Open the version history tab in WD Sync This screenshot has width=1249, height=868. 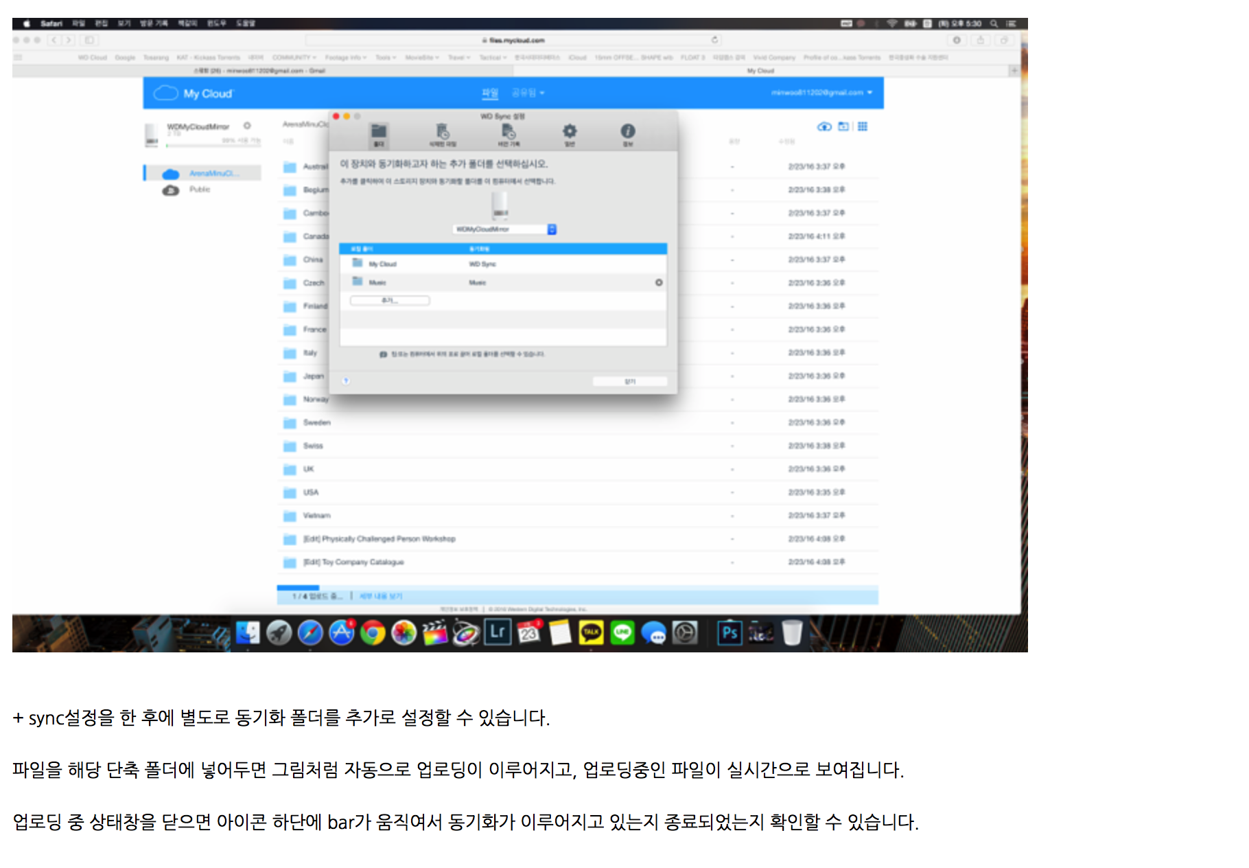[x=509, y=135]
